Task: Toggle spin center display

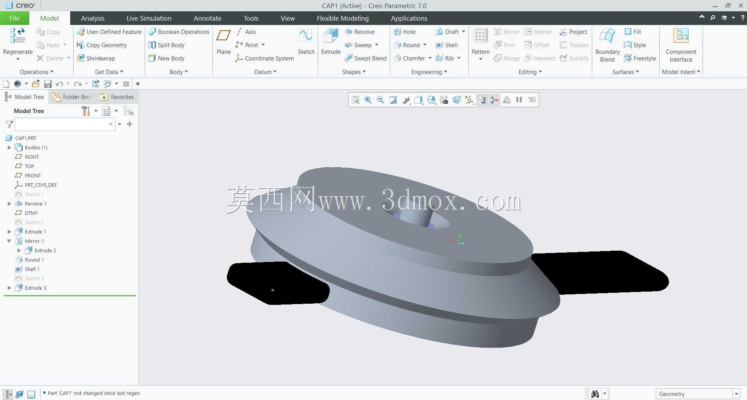Action: [494, 100]
